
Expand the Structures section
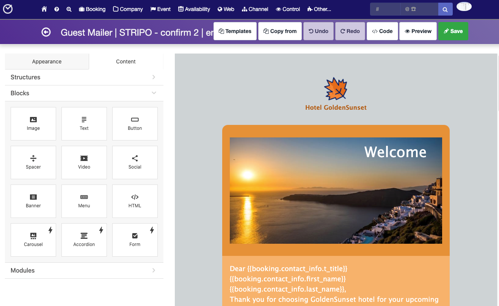click(x=84, y=77)
